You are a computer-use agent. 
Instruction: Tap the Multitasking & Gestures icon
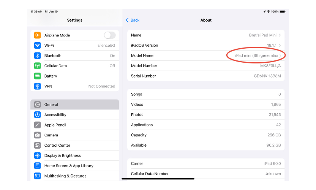(37, 176)
